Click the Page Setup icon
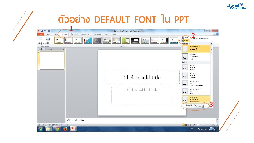The image size is (254, 143). click(x=40, y=41)
